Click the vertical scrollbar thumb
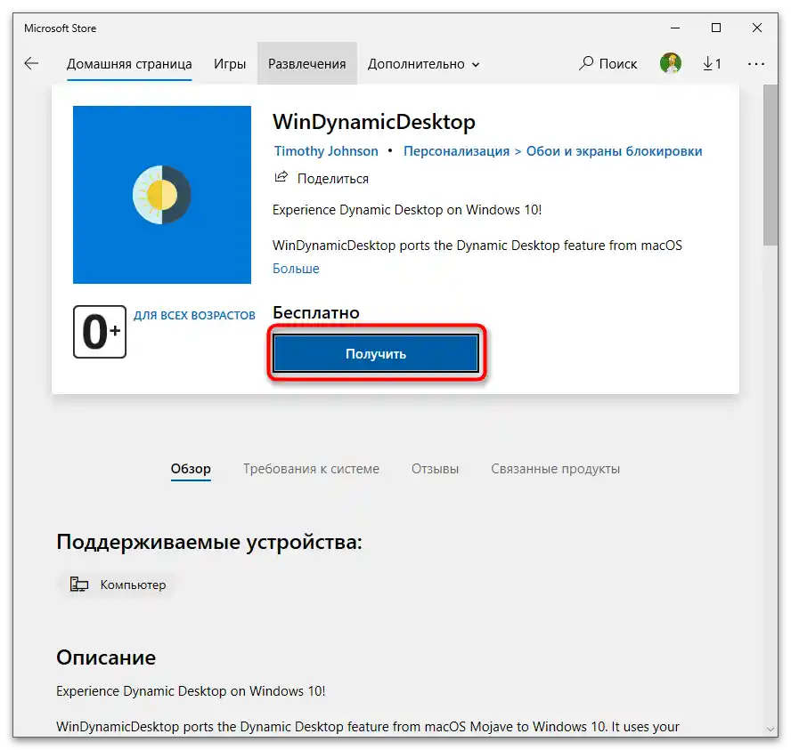 click(x=770, y=165)
